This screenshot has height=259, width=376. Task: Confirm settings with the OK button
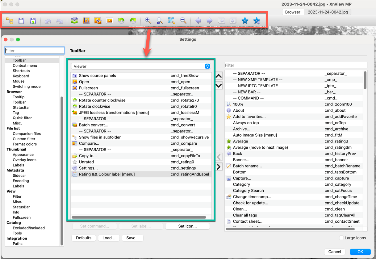pos(360,252)
